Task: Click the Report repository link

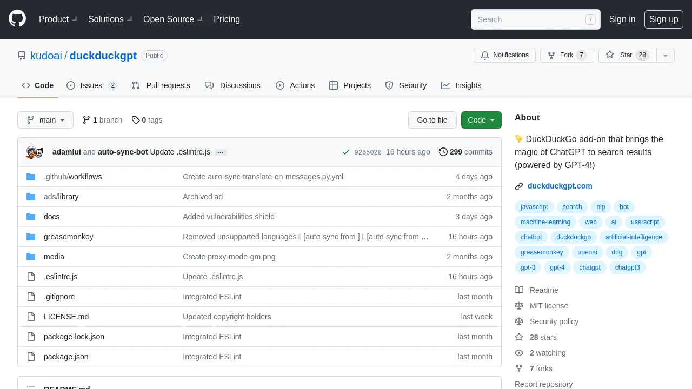Action: (543, 384)
